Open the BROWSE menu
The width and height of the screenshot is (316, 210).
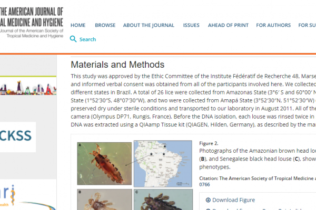(105, 25)
